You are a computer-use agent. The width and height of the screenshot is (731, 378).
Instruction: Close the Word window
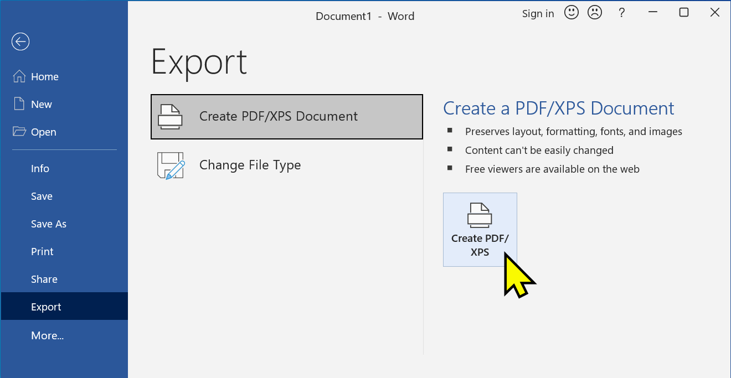tap(715, 13)
